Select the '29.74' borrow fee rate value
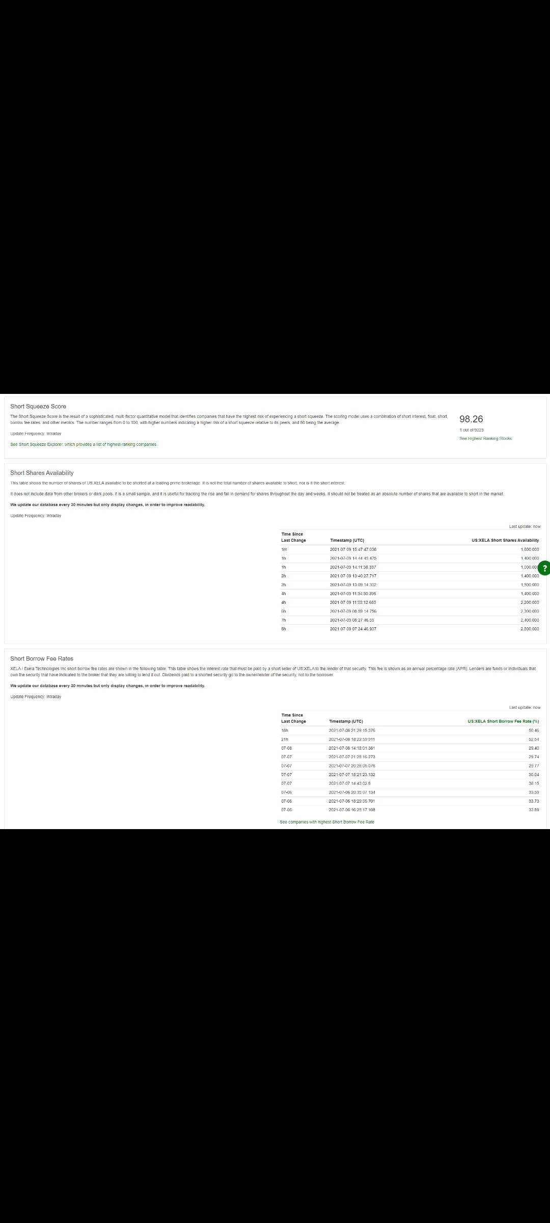 [534, 757]
